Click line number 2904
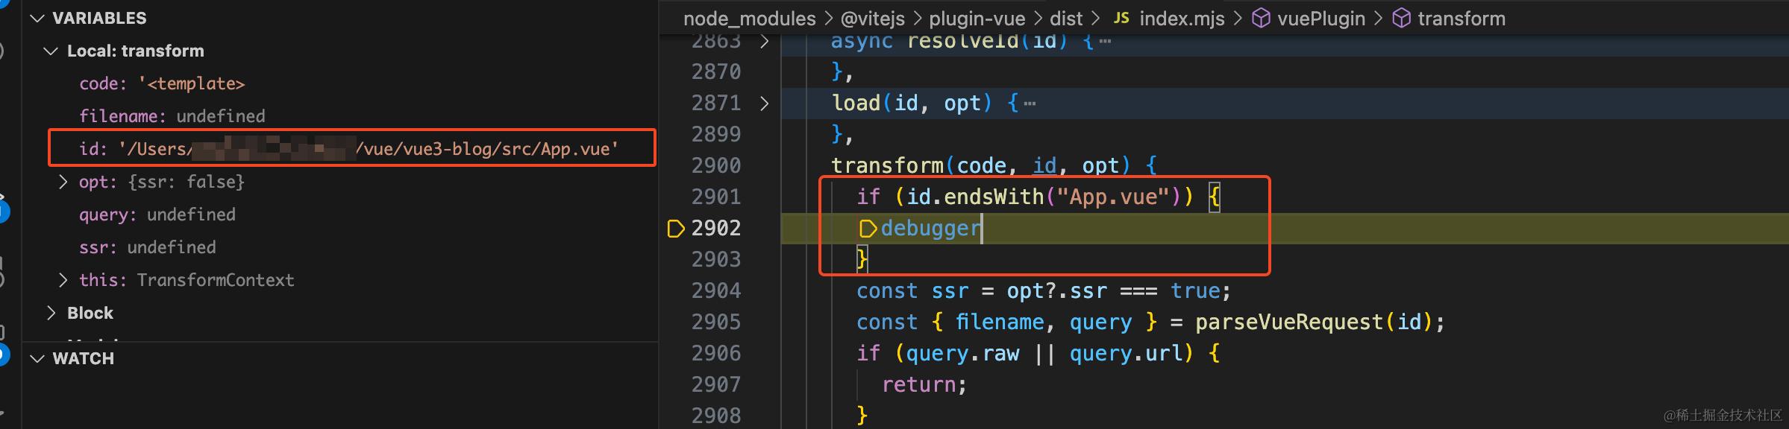The image size is (1789, 429). 716,290
